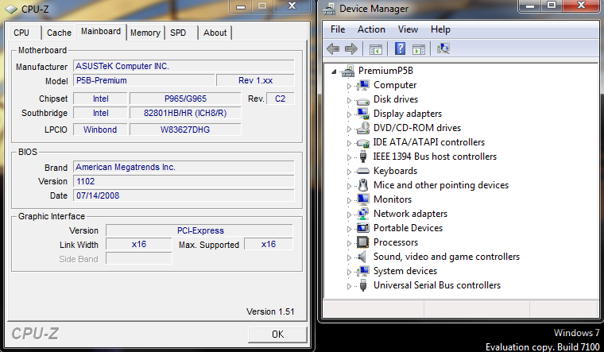Open the File menu in Device Manager

click(x=338, y=29)
